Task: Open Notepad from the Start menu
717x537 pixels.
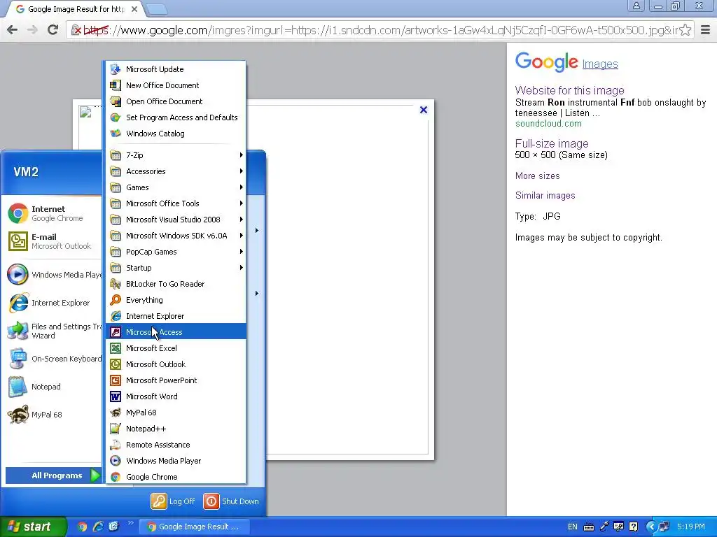Action: pos(53,387)
